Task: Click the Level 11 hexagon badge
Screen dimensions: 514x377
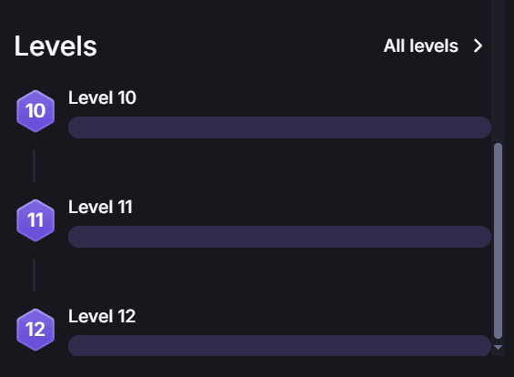Action: click(35, 220)
